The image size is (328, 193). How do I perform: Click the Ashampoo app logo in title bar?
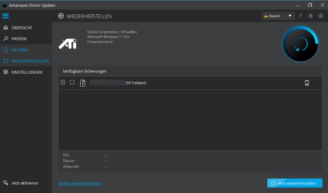[4, 5]
